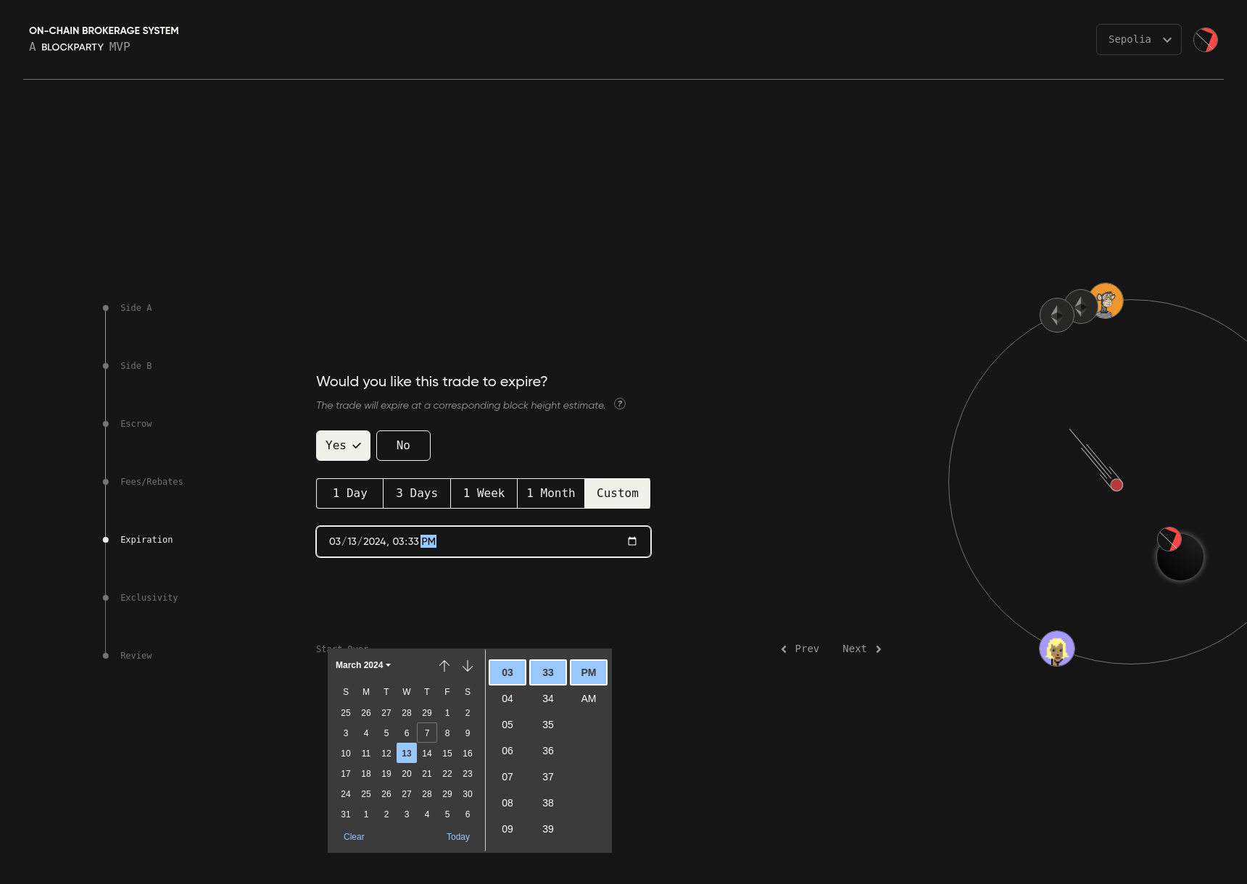Click the Next button
Image resolution: width=1247 pixels, height=884 pixels.
pos(861,649)
